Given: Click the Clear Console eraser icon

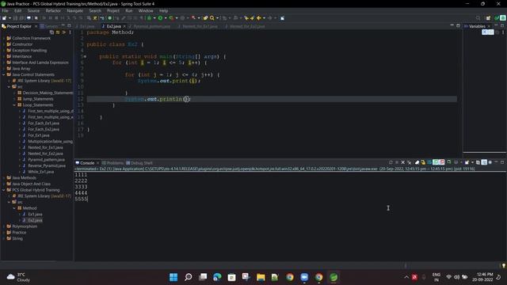Looking at the screenshot, I should [417, 162].
